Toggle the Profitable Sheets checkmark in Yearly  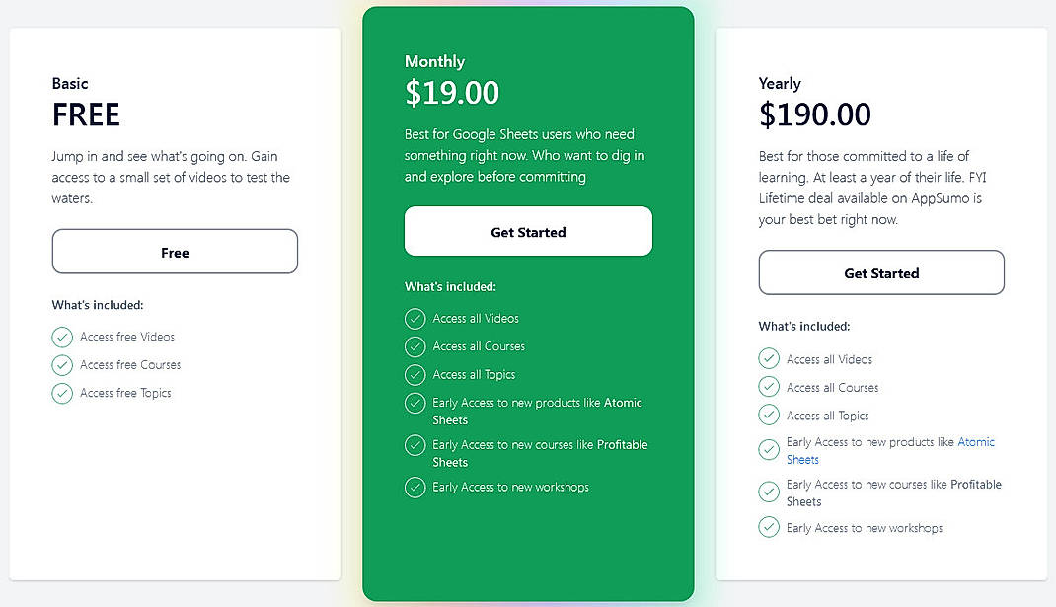(769, 492)
